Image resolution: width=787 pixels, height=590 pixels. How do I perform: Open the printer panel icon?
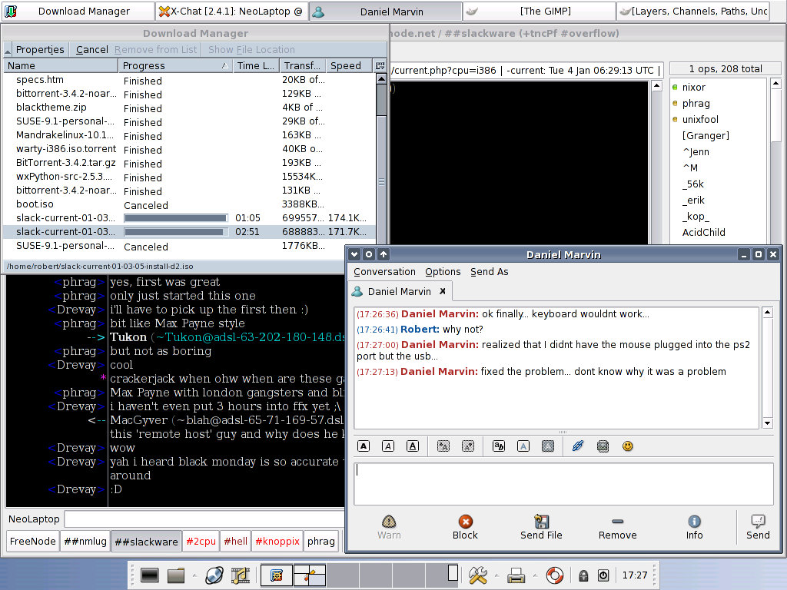(516, 575)
